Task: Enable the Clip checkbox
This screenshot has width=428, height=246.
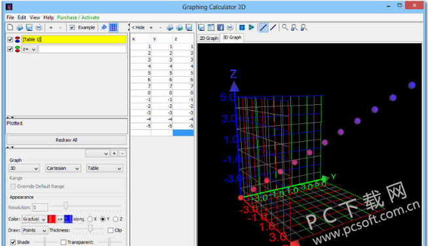Action: click(x=111, y=230)
